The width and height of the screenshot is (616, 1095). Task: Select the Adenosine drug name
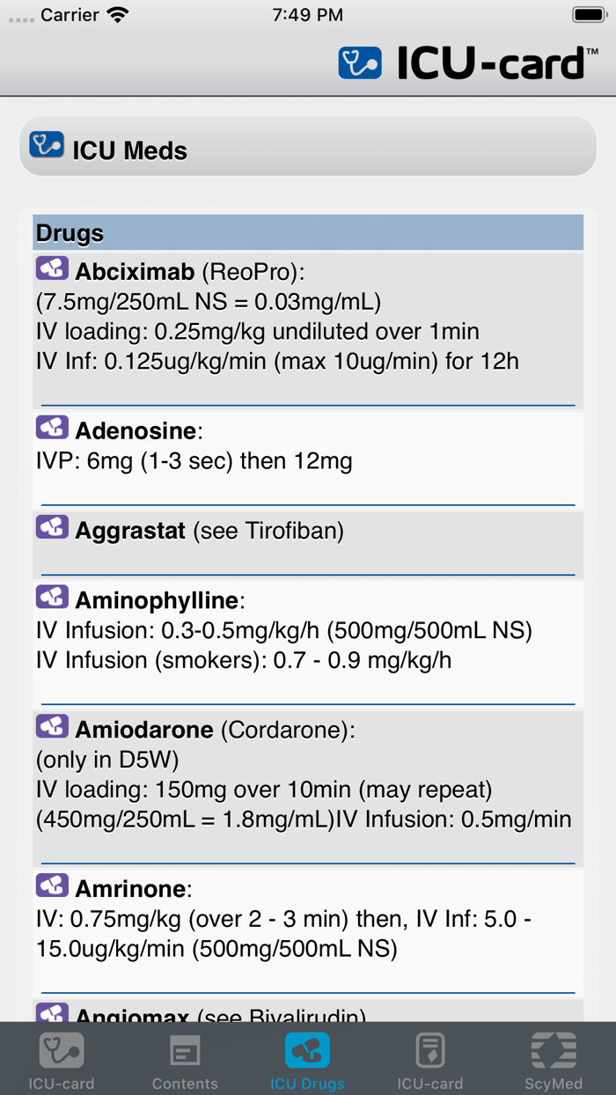tap(137, 430)
